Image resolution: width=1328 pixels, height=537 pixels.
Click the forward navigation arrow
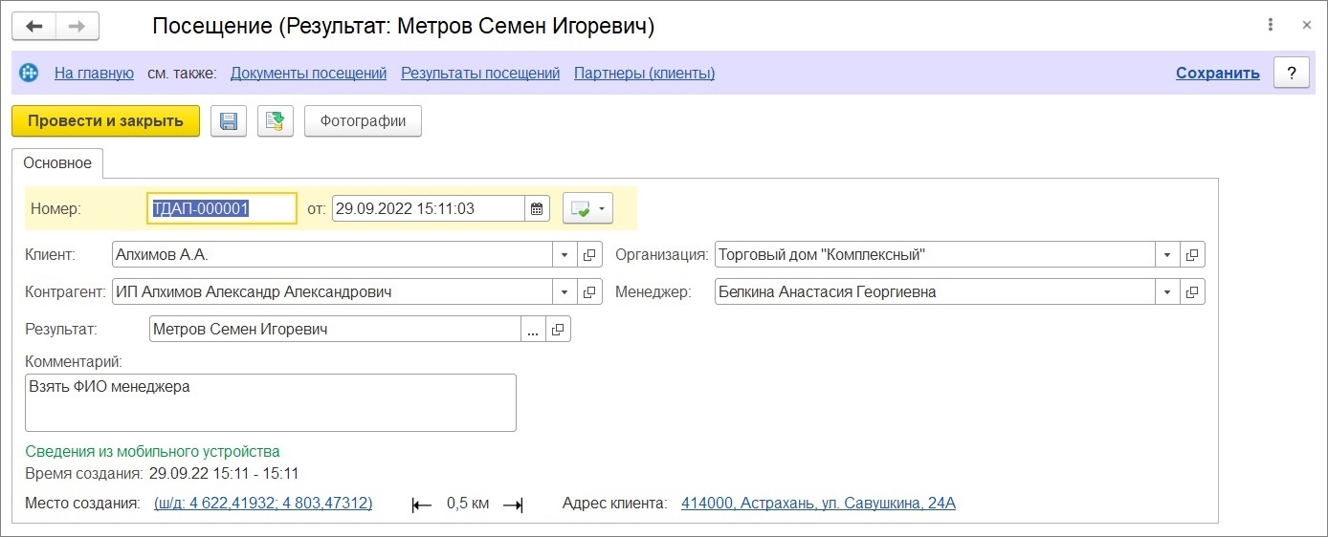(x=77, y=26)
